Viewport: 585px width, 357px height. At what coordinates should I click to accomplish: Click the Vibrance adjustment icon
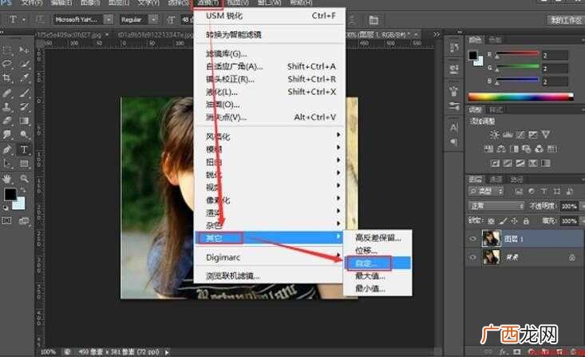[545, 135]
